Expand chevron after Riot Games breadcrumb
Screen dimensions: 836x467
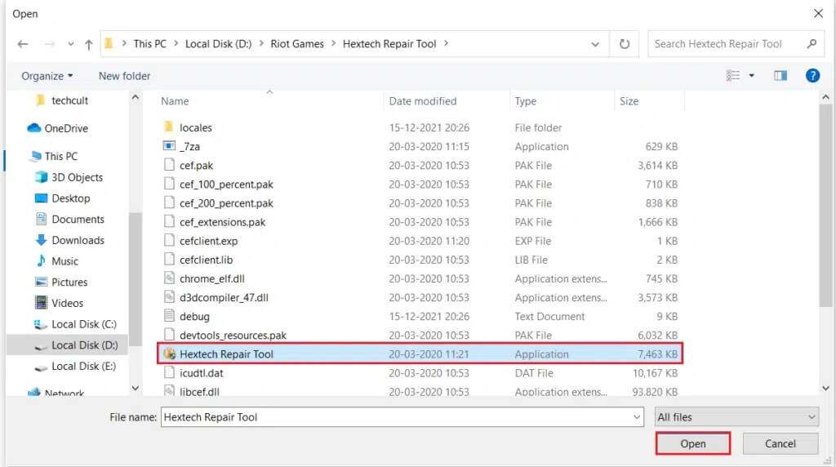coord(333,44)
